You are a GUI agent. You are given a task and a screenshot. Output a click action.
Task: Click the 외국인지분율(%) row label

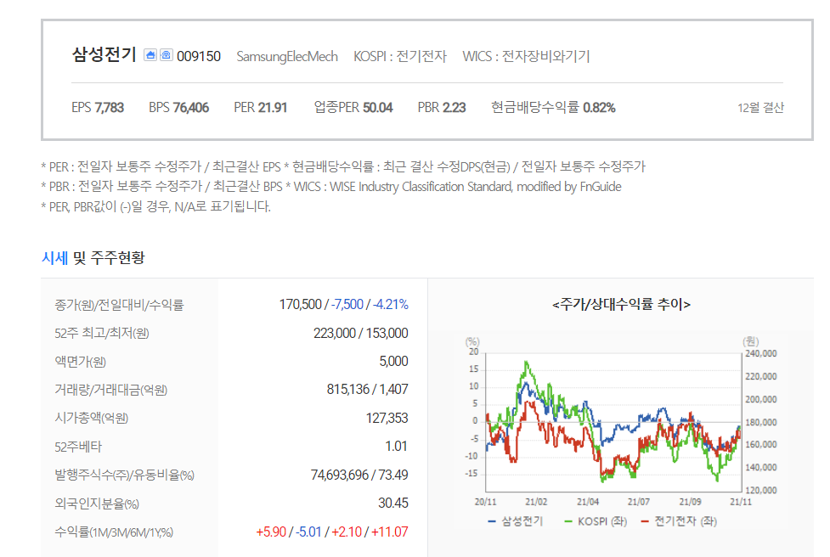(x=96, y=504)
